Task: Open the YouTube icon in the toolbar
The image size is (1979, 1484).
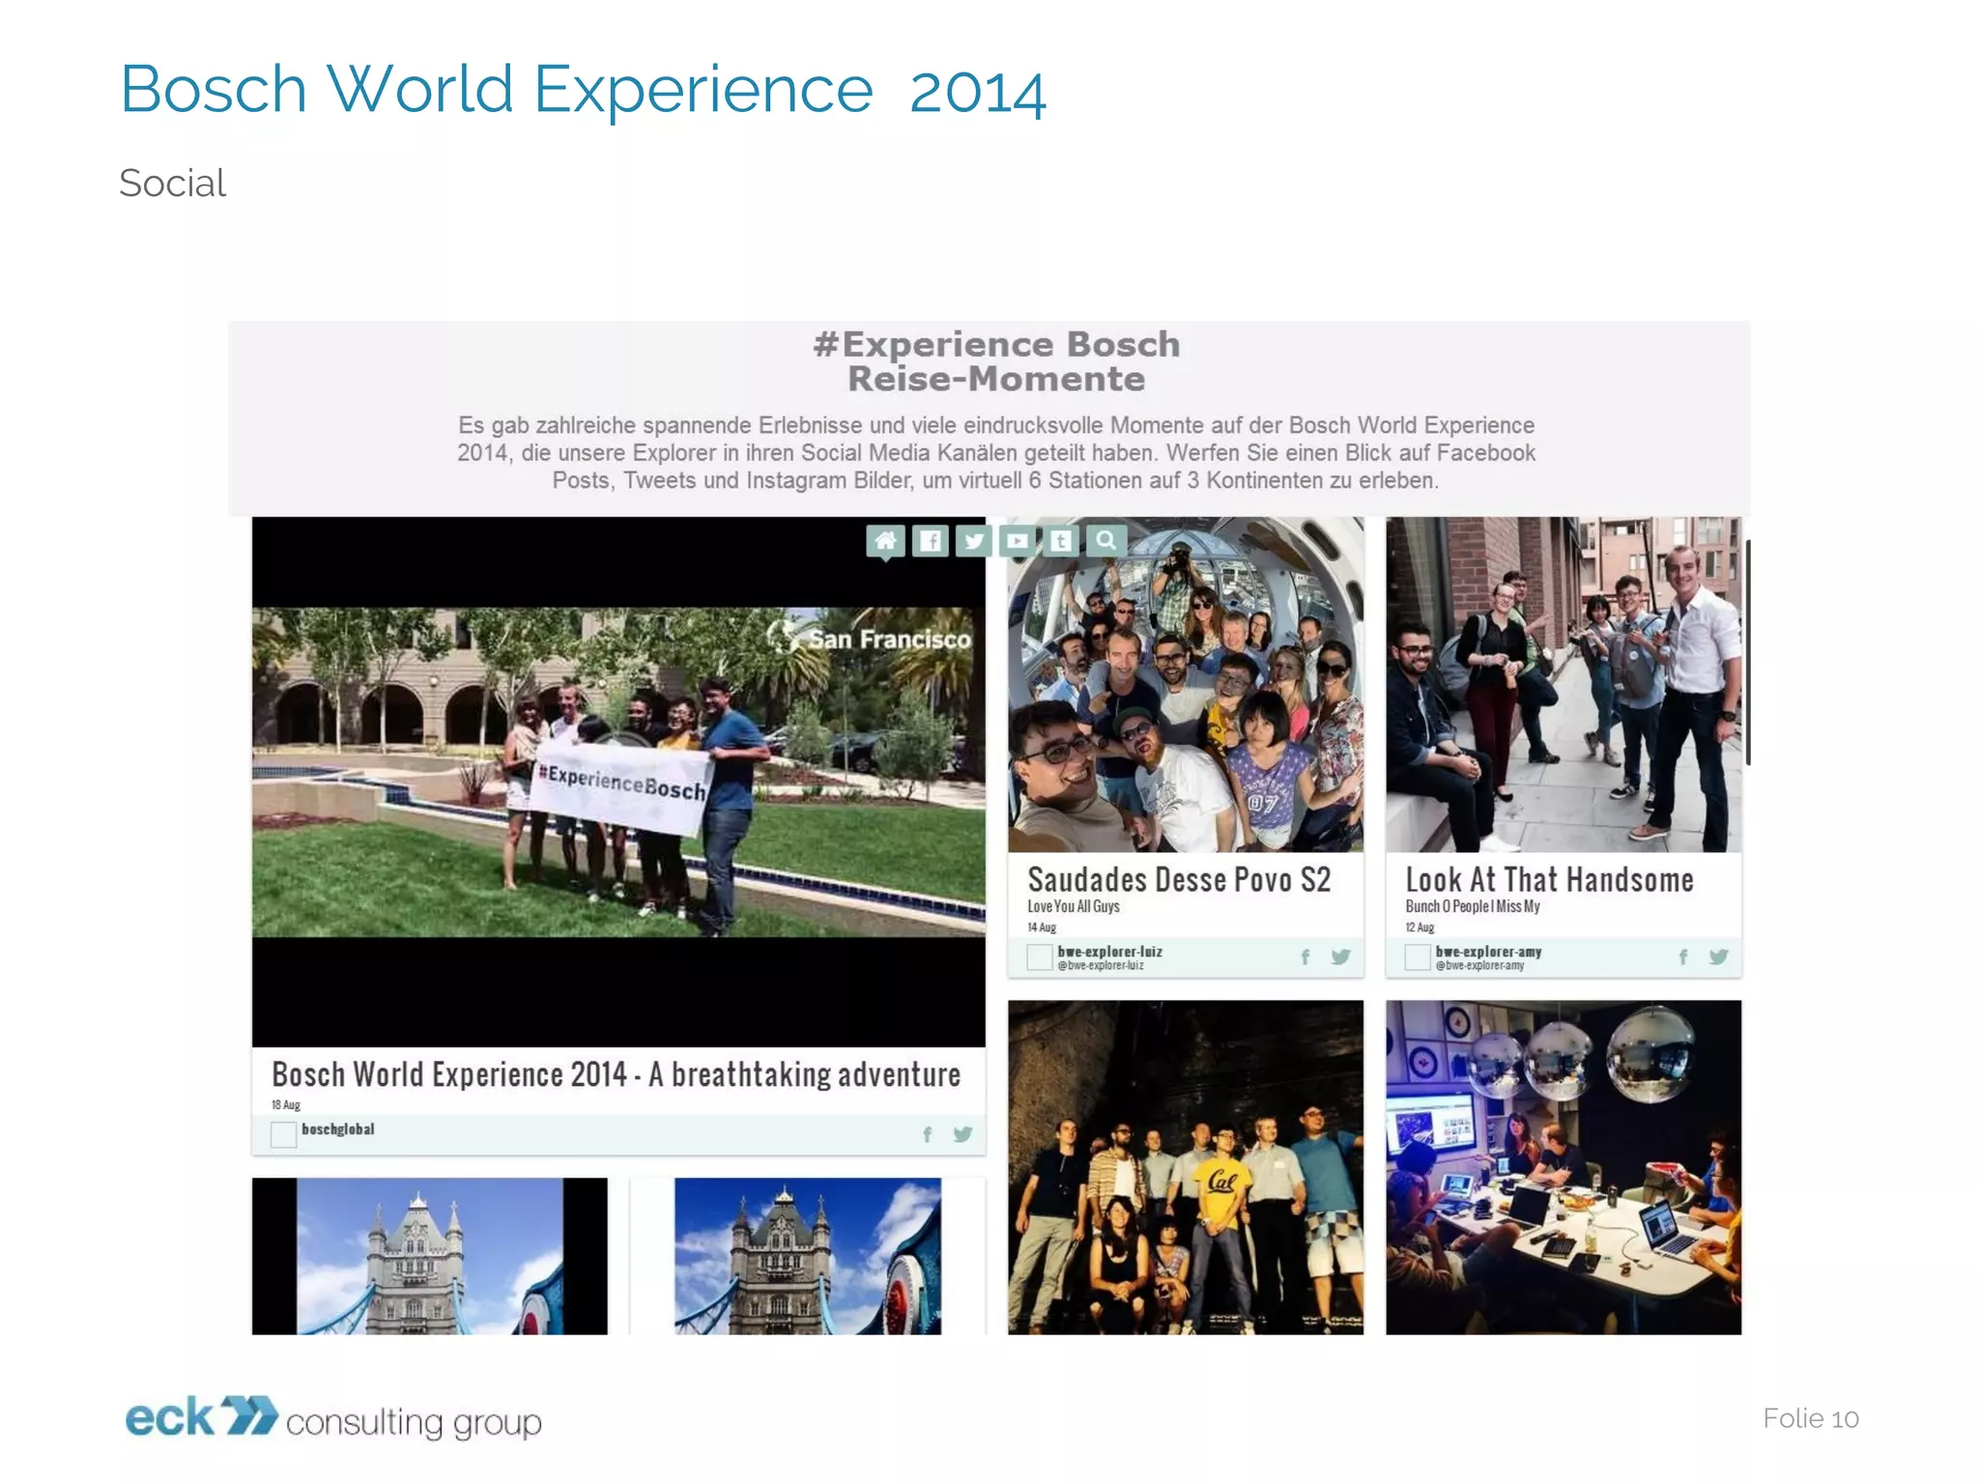Action: [1018, 541]
